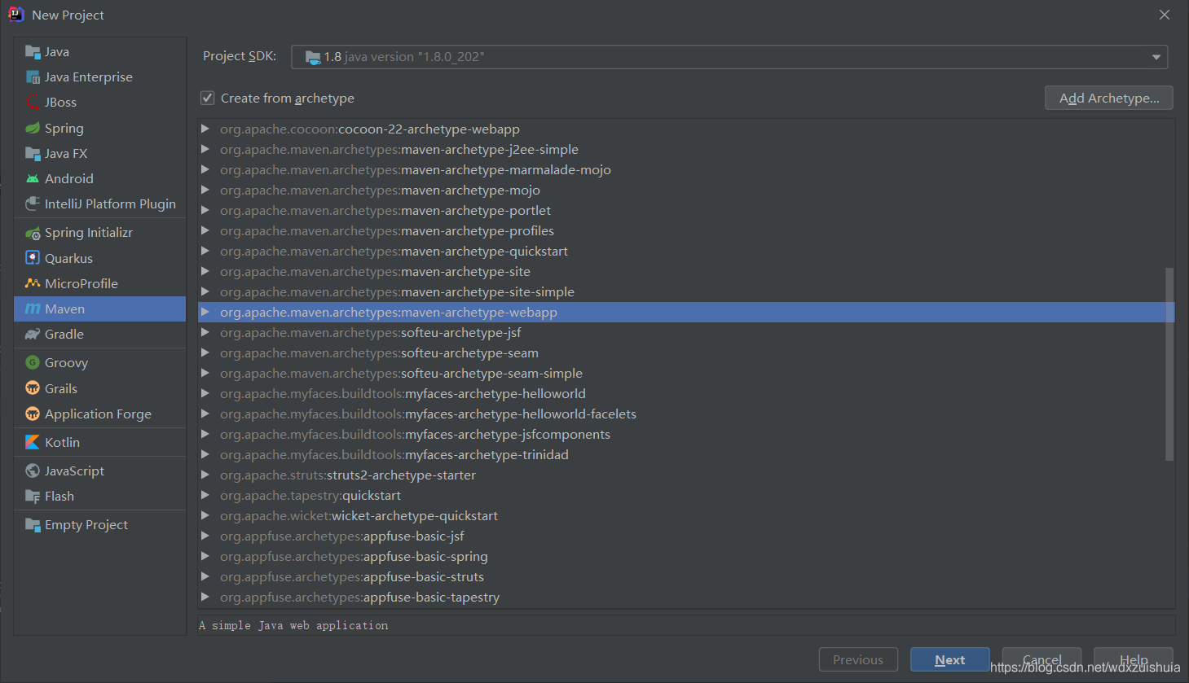Open the Project SDK dropdown arrow
The width and height of the screenshot is (1189, 683).
(x=1156, y=57)
